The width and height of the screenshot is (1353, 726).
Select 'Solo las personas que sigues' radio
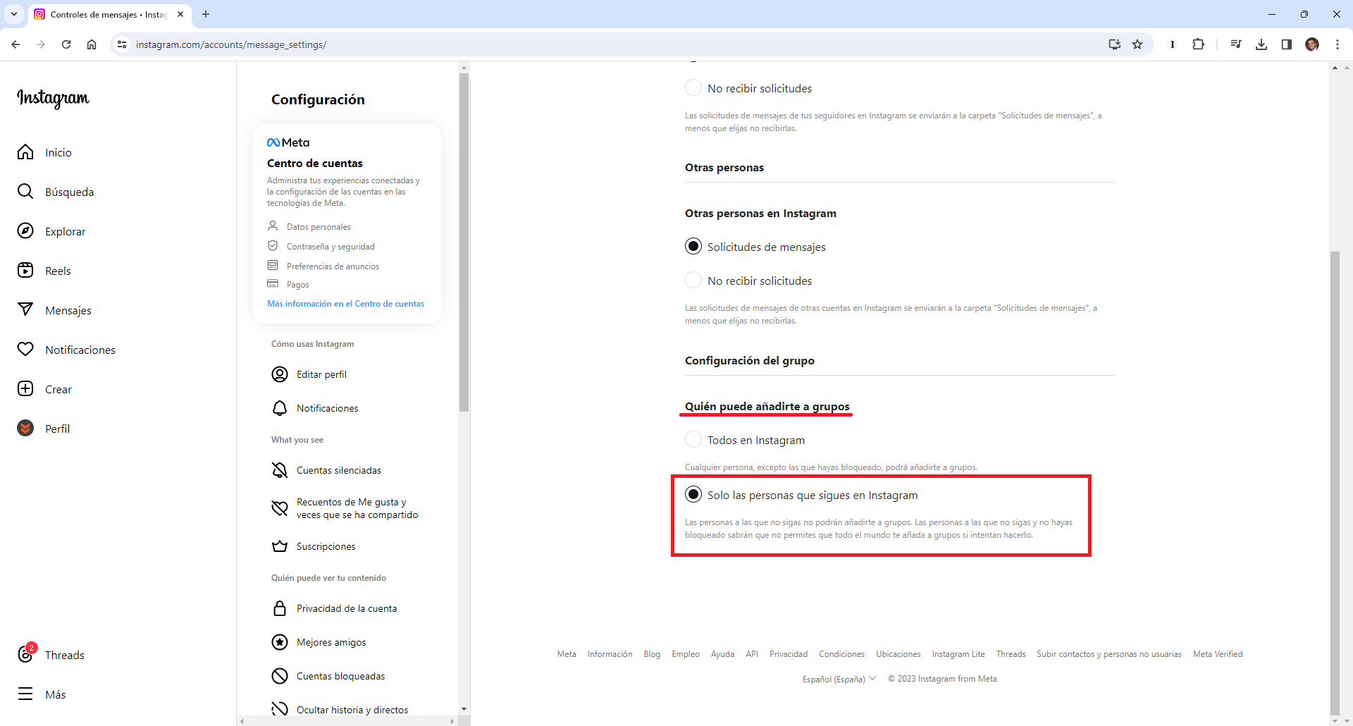(693, 494)
